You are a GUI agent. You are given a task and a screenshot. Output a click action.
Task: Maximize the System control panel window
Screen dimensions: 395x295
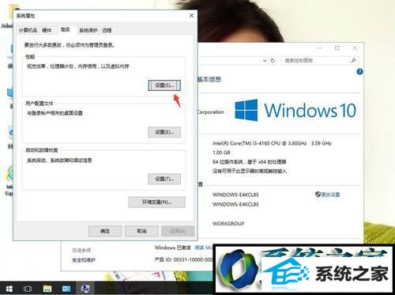337,48
